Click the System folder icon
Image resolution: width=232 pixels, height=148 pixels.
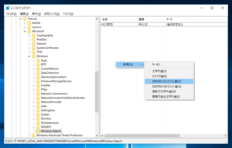38,114
